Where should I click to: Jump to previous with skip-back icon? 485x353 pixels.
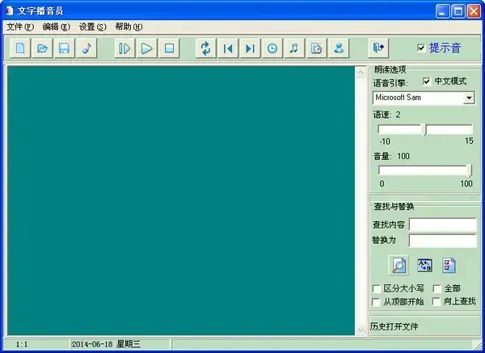pos(228,48)
